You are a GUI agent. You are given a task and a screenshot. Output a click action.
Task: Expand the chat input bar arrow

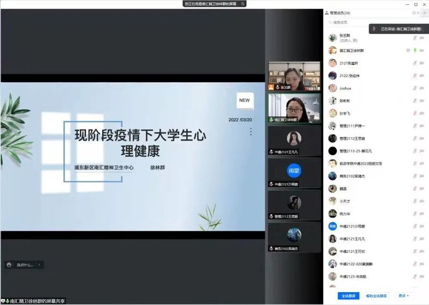[39, 265]
